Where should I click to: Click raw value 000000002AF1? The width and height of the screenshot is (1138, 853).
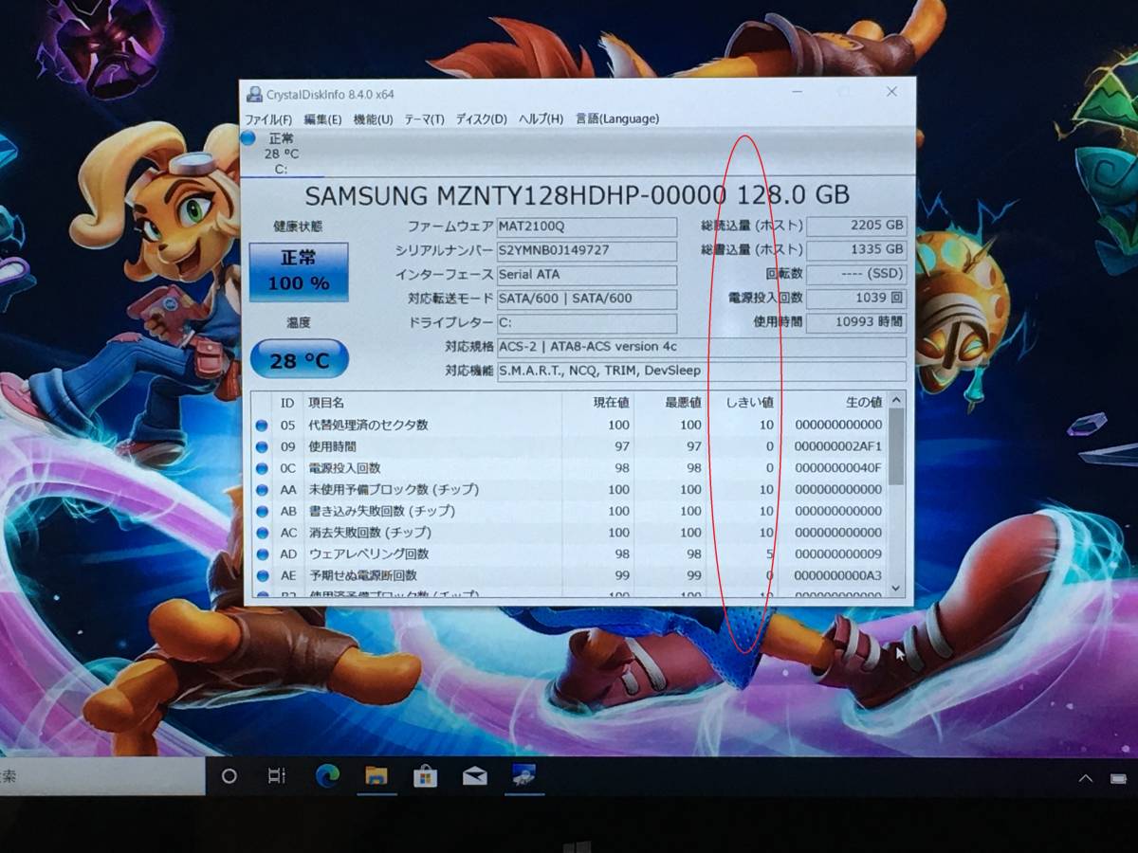pos(837,446)
